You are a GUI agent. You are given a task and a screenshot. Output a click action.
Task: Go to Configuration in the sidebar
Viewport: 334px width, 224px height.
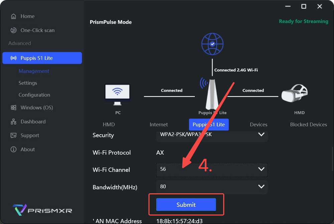point(34,95)
